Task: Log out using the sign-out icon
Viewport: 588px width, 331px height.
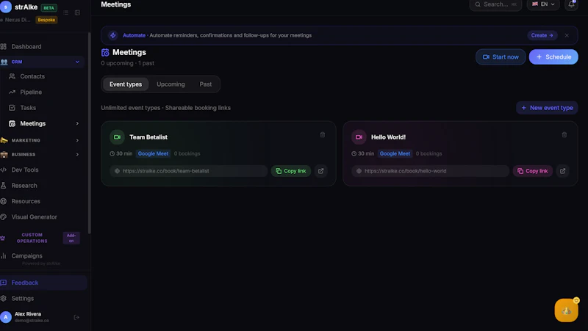Action: (x=76, y=317)
